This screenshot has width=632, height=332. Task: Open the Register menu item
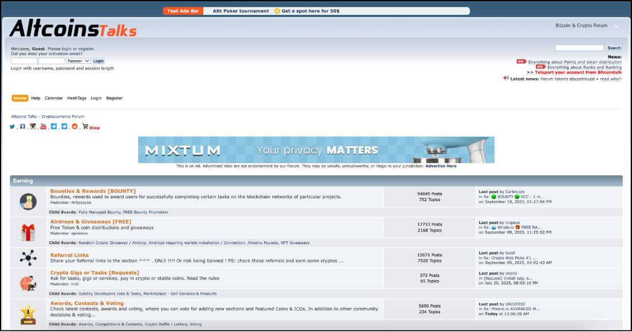pos(115,98)
